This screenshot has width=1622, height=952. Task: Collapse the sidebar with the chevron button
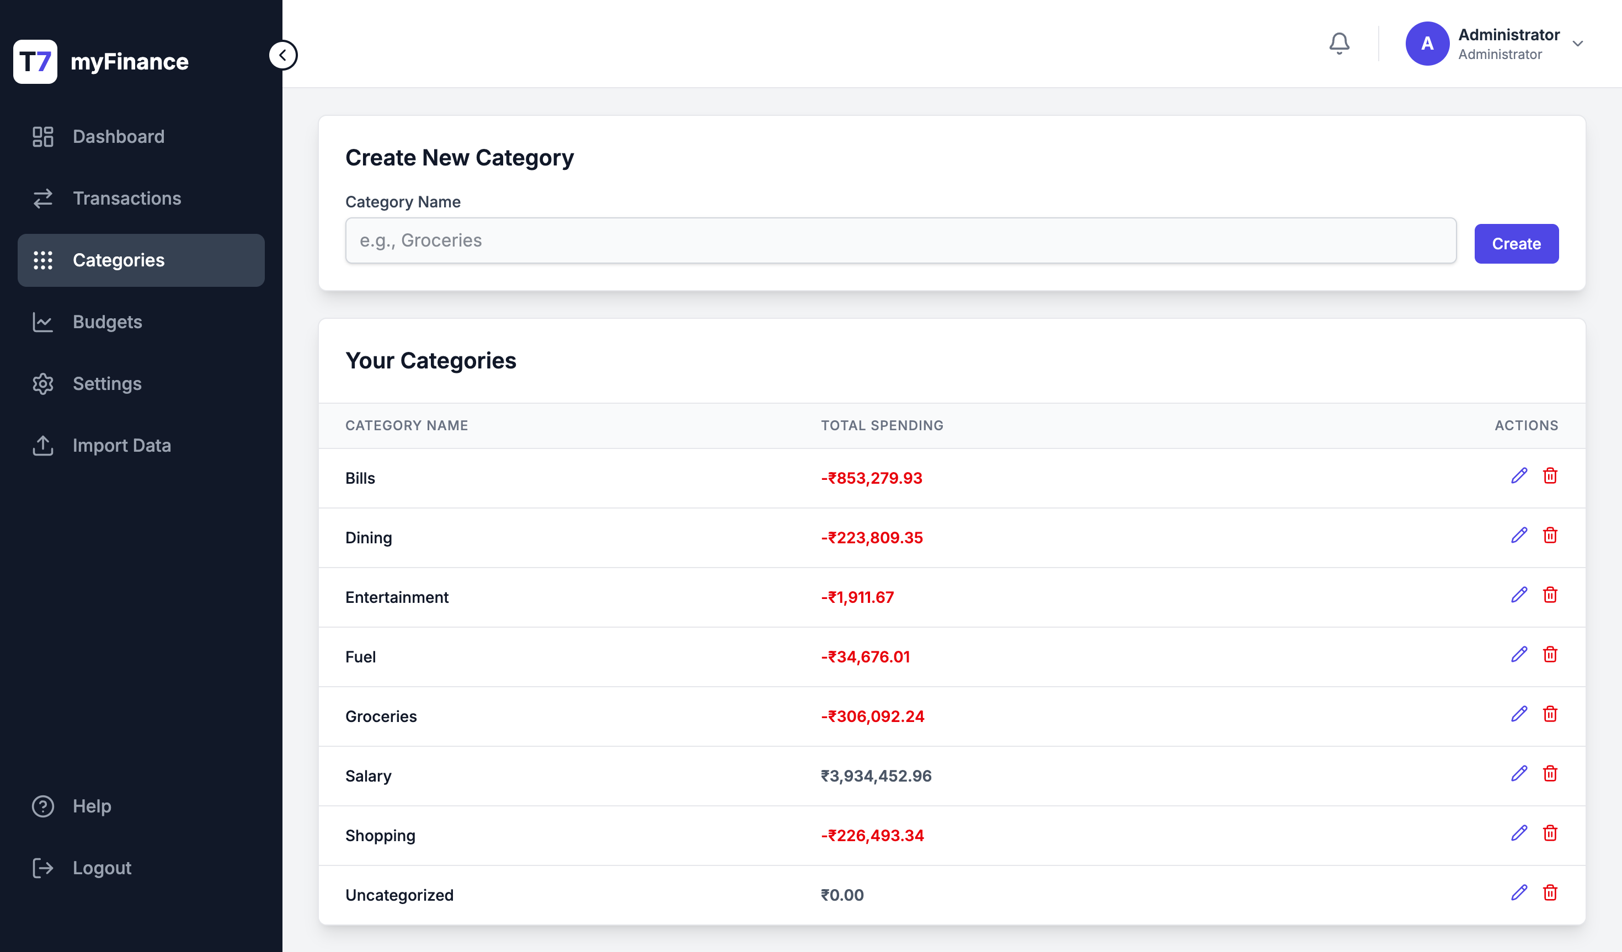coord(283,55)
